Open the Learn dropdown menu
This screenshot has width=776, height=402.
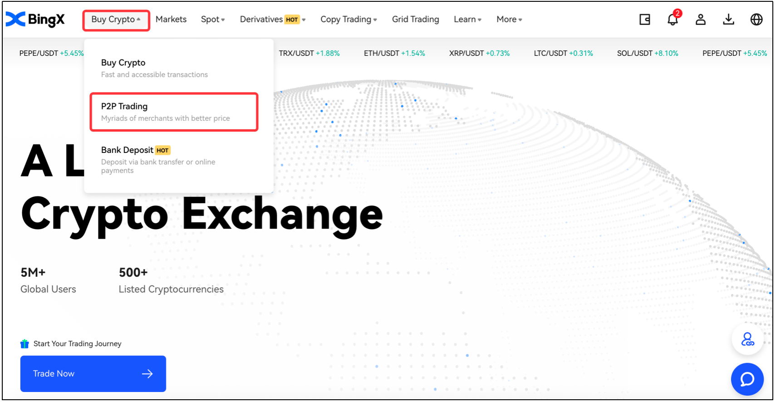(467, 20)
